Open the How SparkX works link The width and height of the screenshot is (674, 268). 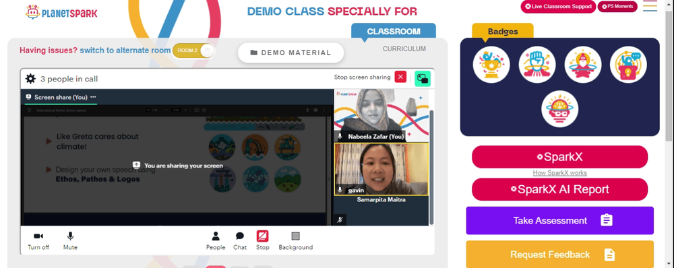(x=559, y=173)
